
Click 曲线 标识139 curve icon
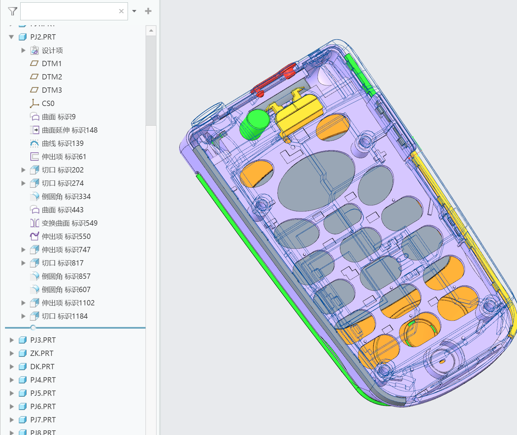35,143
